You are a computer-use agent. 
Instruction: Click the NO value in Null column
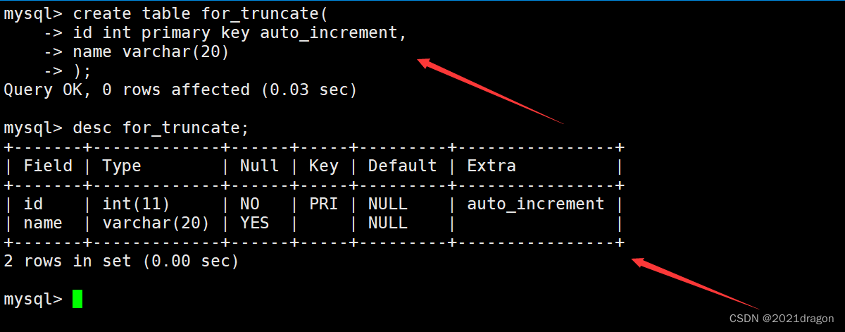tap(249, 204)
